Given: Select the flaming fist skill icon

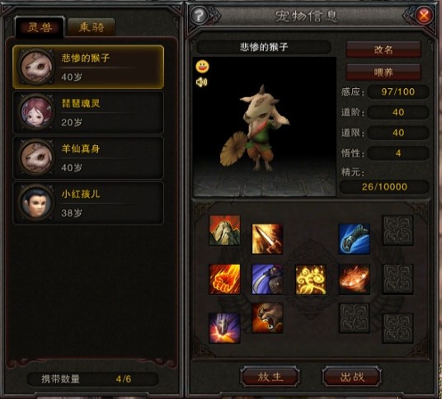Looking at the screenshot, I should pos(224,279).
